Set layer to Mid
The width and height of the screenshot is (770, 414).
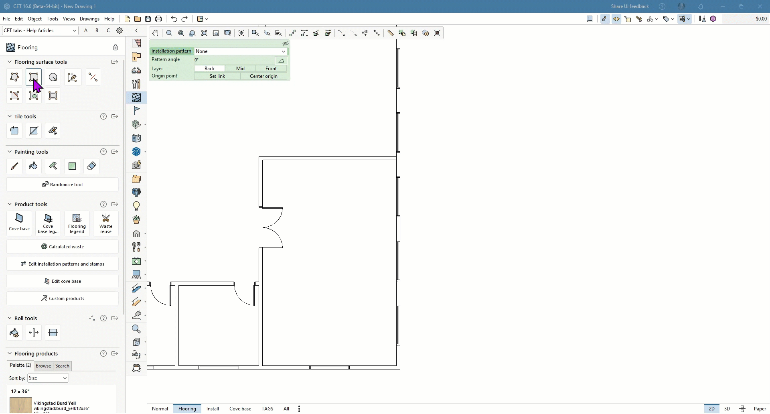point(241,69)
